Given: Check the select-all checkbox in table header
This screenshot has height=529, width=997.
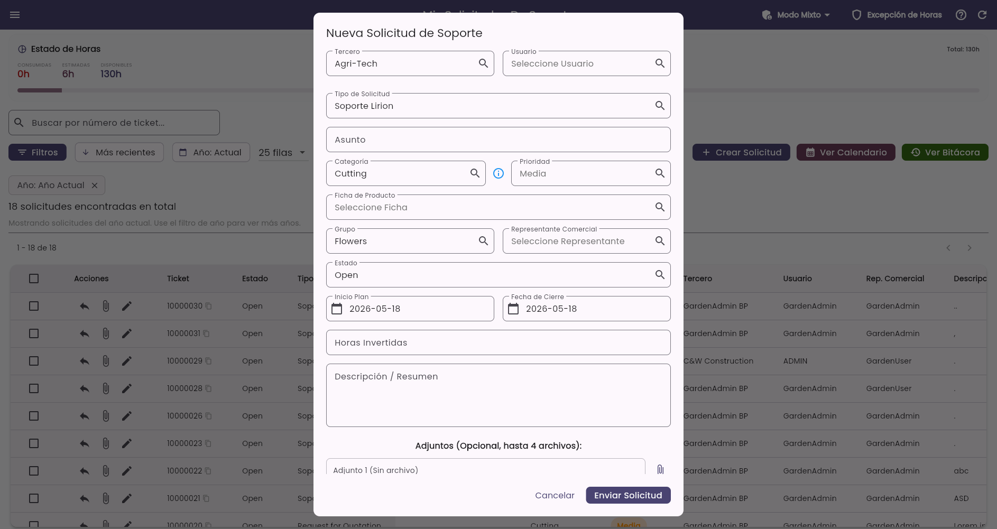Looking at the screenshot, I should click(x=34, y=279).
